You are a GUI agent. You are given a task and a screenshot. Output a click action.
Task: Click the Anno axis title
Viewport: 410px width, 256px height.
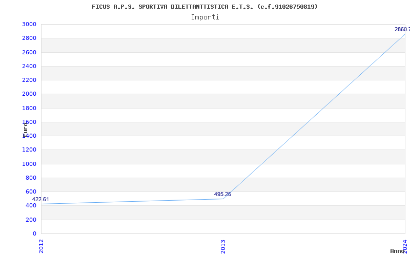point(397,251)
